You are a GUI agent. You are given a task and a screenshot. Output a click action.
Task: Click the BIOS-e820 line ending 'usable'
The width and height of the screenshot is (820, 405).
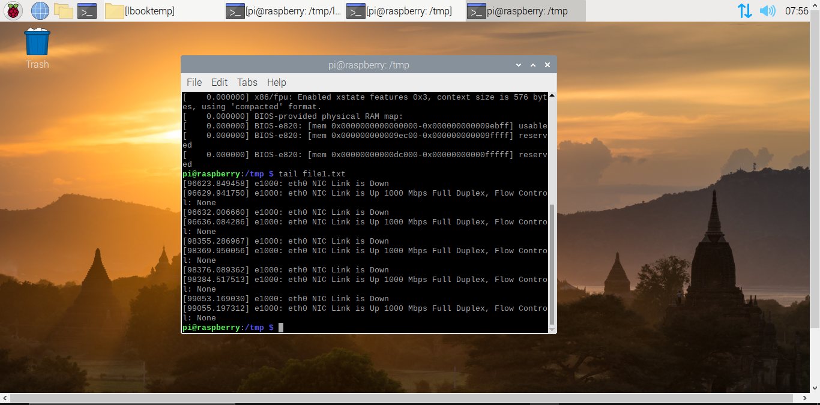coord(365,126)
